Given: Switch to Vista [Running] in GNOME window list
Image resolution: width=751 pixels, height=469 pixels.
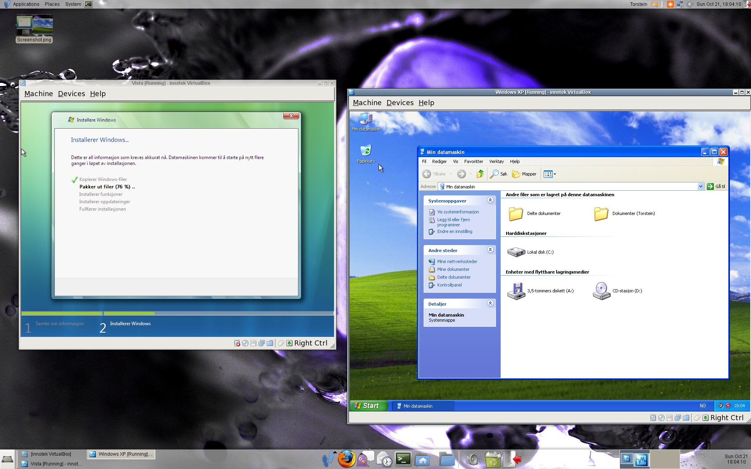Looking at the screenshot, I should pyautogui.click(x=52, y=464).
